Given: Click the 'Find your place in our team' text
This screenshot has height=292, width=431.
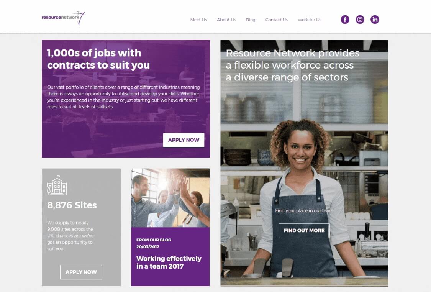Looking at the screenshot, I should [304, 211].
